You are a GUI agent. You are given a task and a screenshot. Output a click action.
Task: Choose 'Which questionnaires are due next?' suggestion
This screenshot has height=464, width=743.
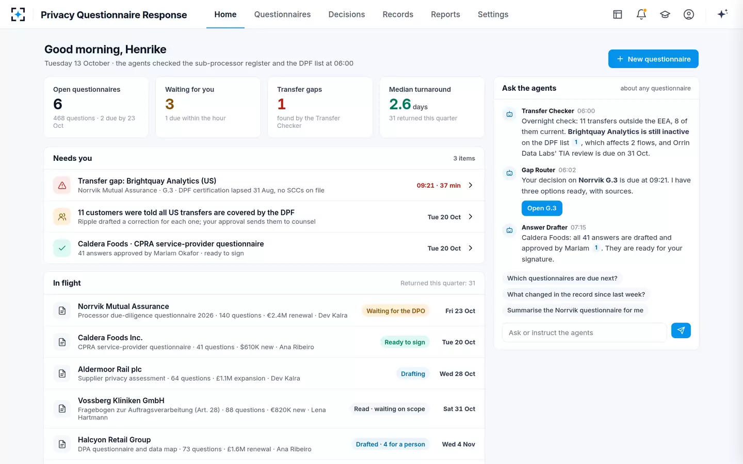point(562,278)
